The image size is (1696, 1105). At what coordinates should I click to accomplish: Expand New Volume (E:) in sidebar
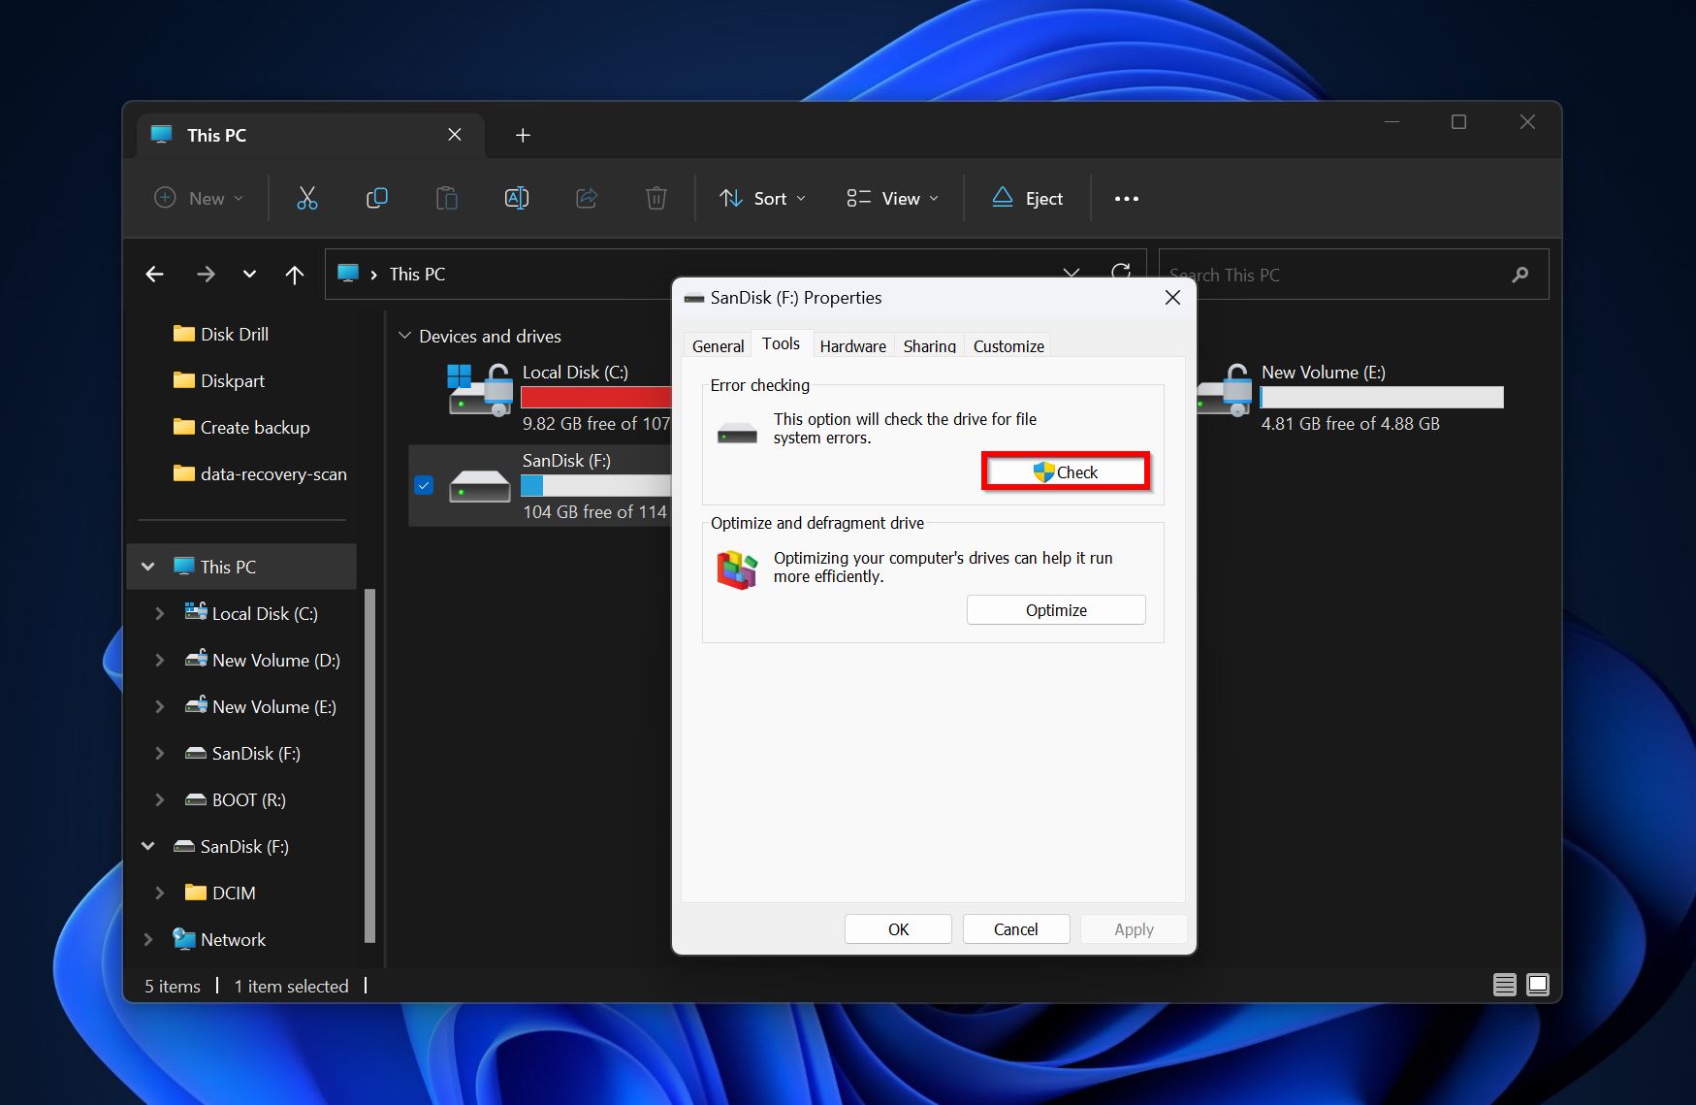160,706
